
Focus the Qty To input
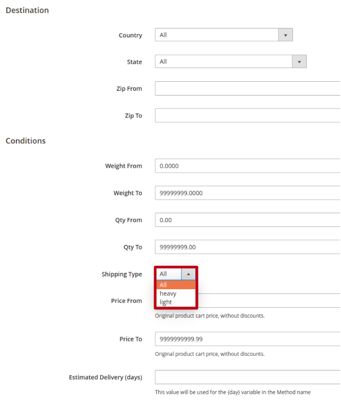[x=247, y=247]
